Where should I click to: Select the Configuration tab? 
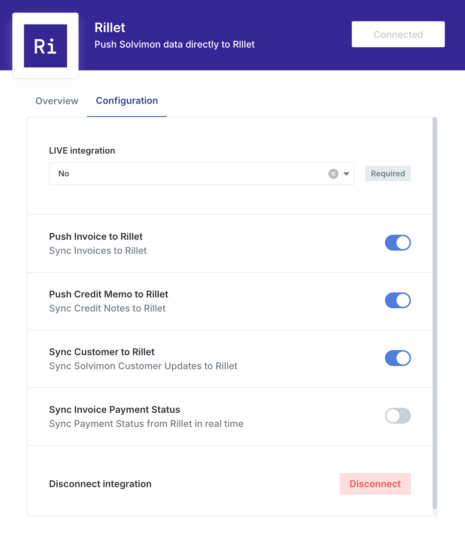(127, 101)
